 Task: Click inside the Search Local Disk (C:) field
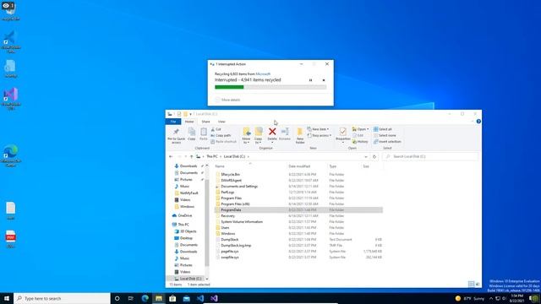click(x=430, y=156)
